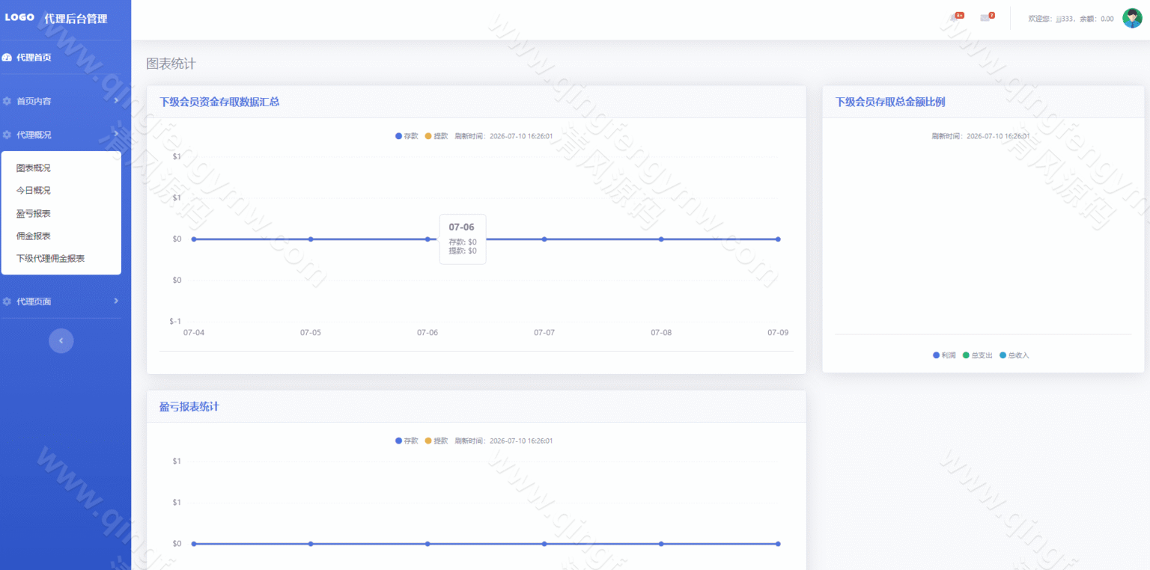The width and height of the screenshot is (1150, 570).
Task: Toggle the 利润 legend item
Action: pyautogui.click(x=944, y=355)
